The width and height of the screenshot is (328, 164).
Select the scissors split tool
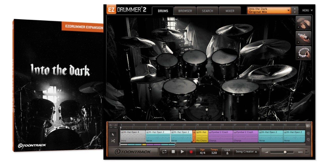pyautogui.click(x=113, y=141)
